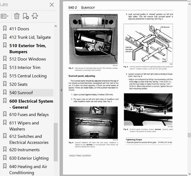
Task: Click the bookmark icon beside 612 Switches
Action: [5, 136]
